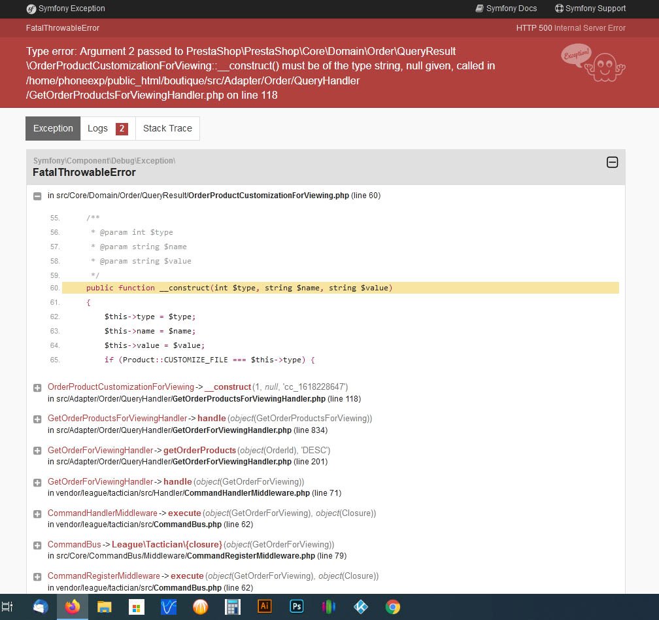The image size is (659, 620).
Task: Open the Calculator taskbar icon
Action: 233,606
